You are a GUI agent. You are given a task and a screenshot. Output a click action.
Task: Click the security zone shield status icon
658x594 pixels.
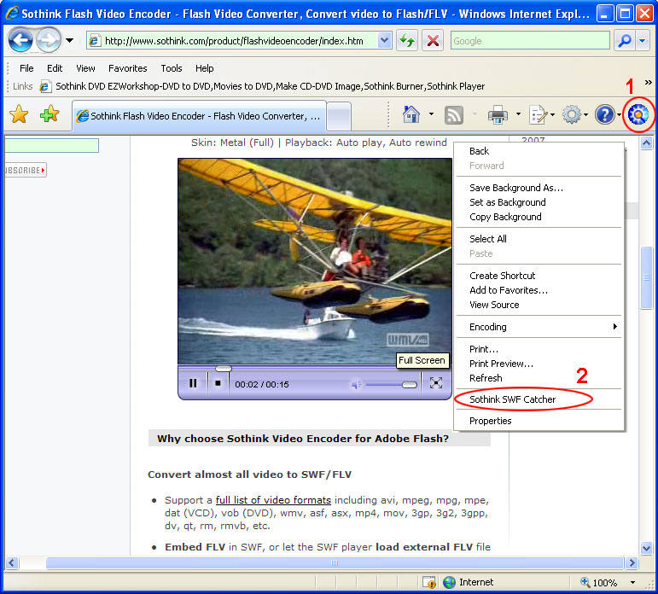click(x=429, y=582)
